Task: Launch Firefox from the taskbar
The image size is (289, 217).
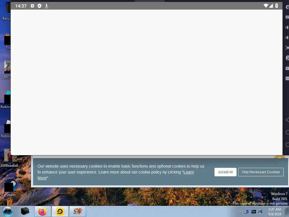Action: tap(43, 211)
